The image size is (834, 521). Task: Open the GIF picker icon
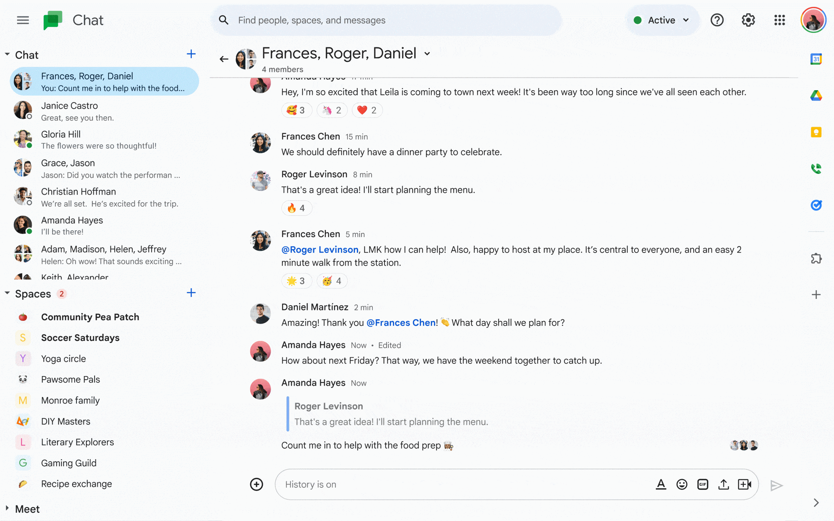pos(702,484)
